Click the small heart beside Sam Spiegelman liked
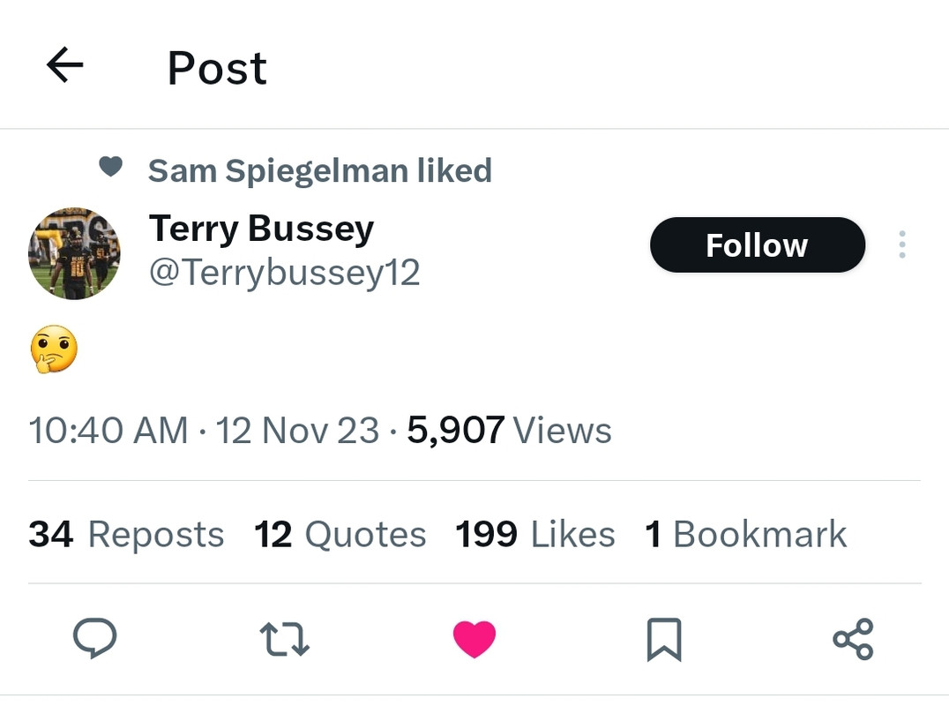Screen dimensions: 949x706 [x=110, y=167]
